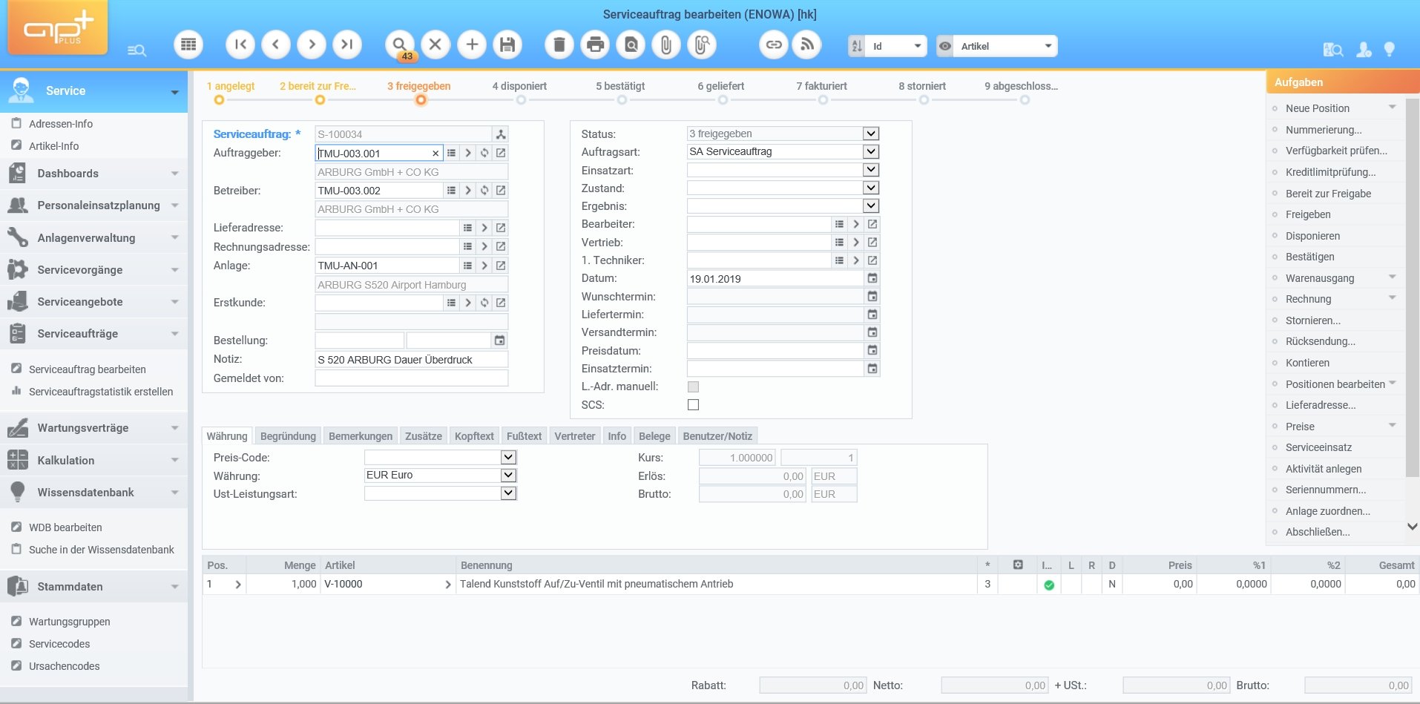
Task: Clear the Auftraggeber field with x
Action: 435,153
